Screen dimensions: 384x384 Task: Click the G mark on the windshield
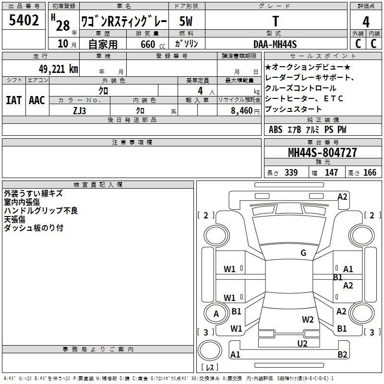click(303, 253)
